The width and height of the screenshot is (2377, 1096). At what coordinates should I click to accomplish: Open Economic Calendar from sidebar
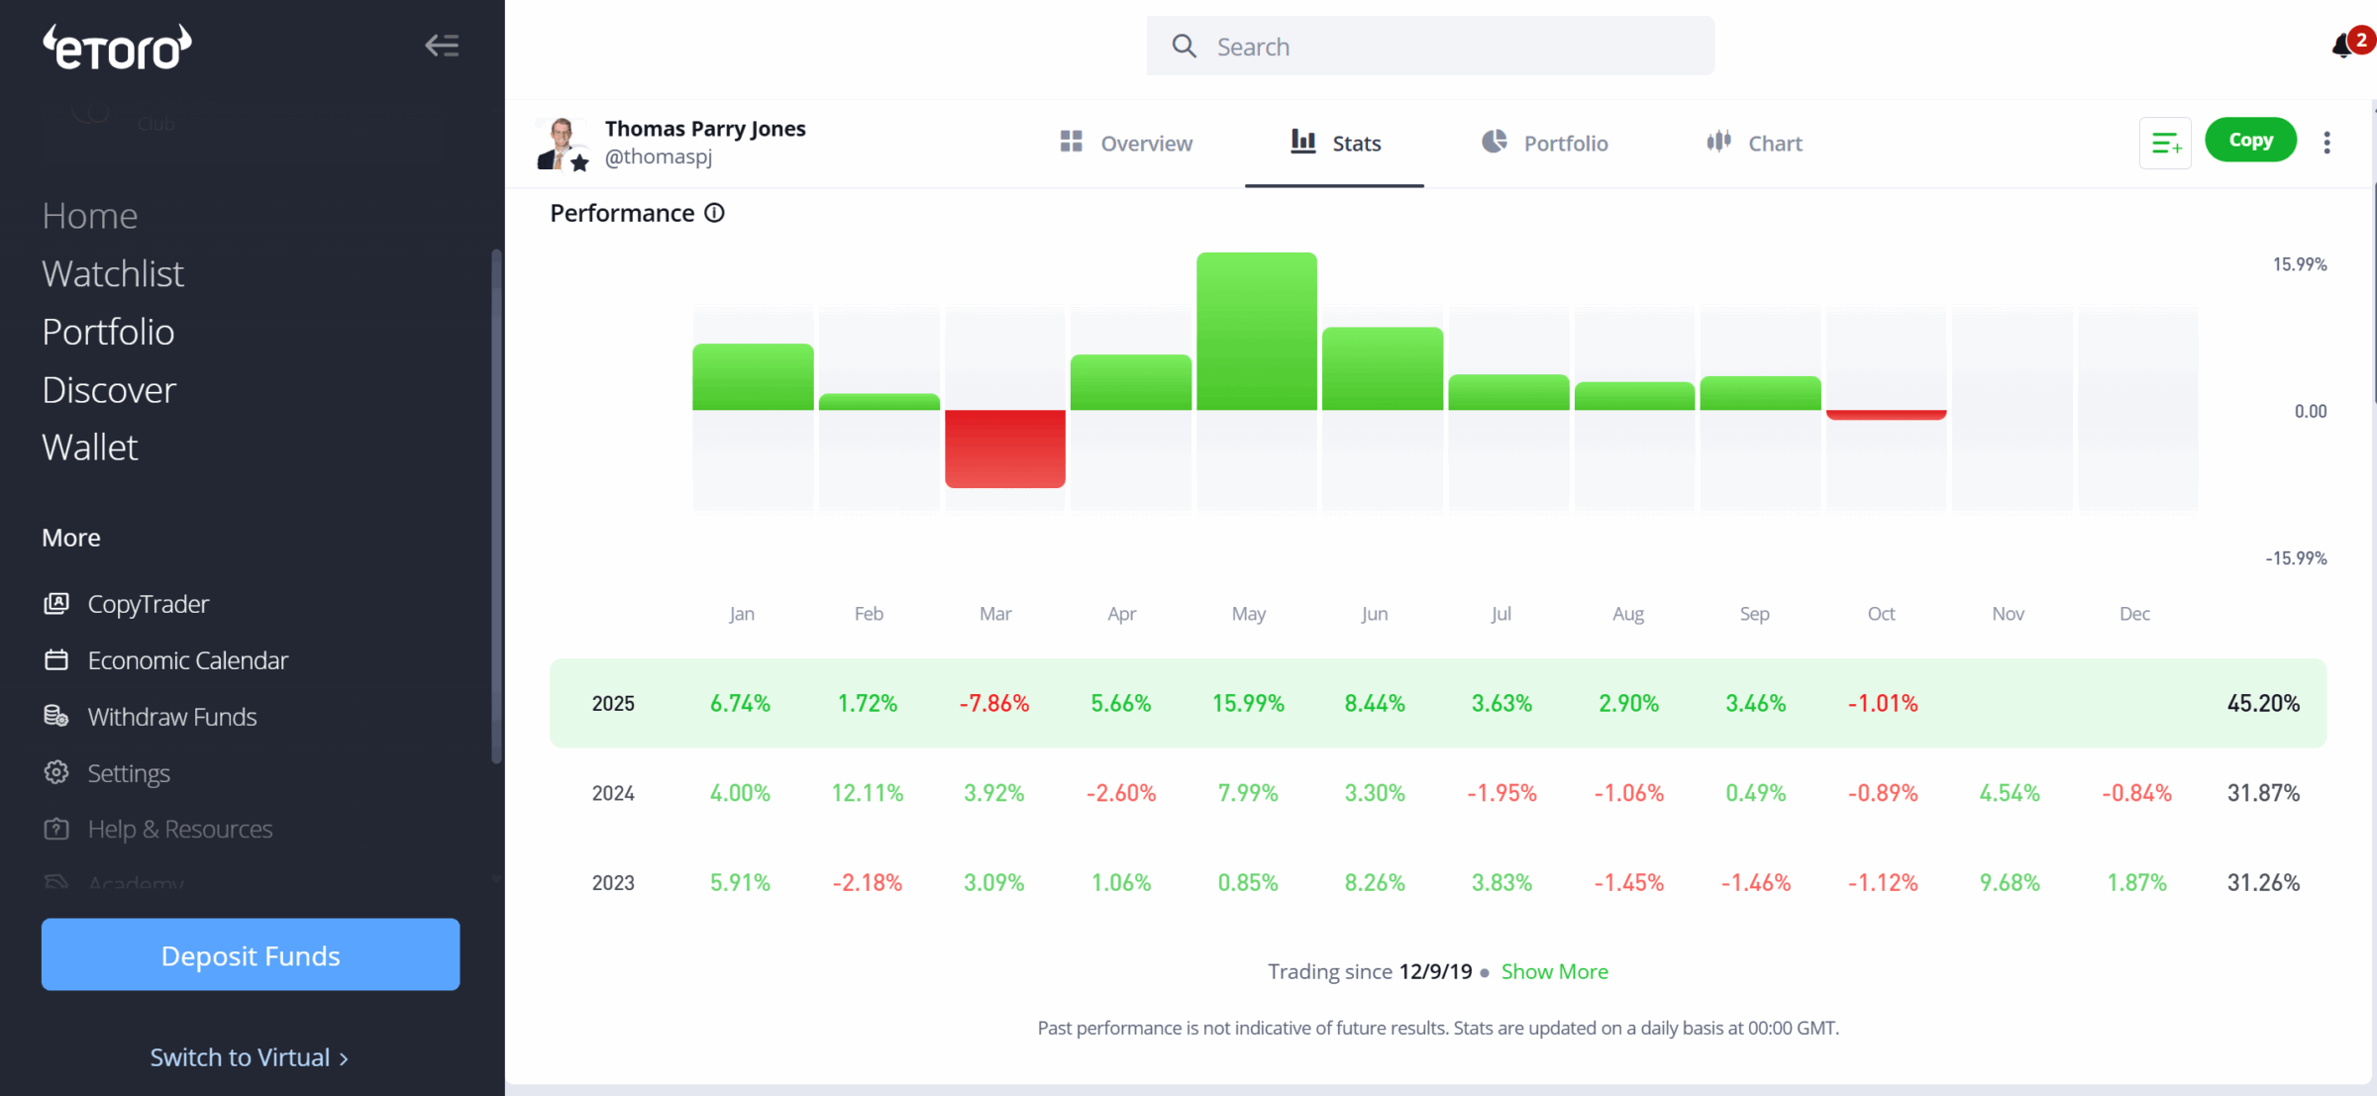pyautogui.click(x=187, y=660)
